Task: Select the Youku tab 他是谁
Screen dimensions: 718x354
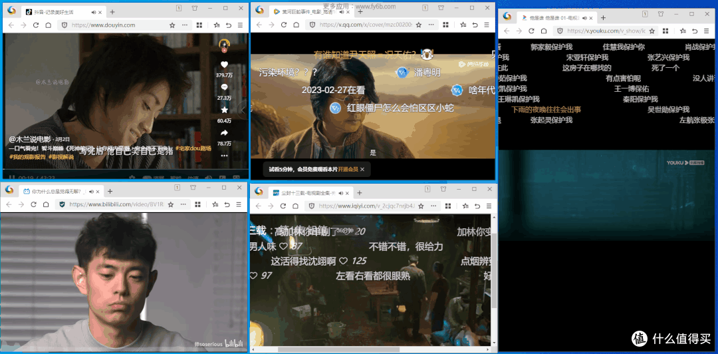Action: point(556,18)
